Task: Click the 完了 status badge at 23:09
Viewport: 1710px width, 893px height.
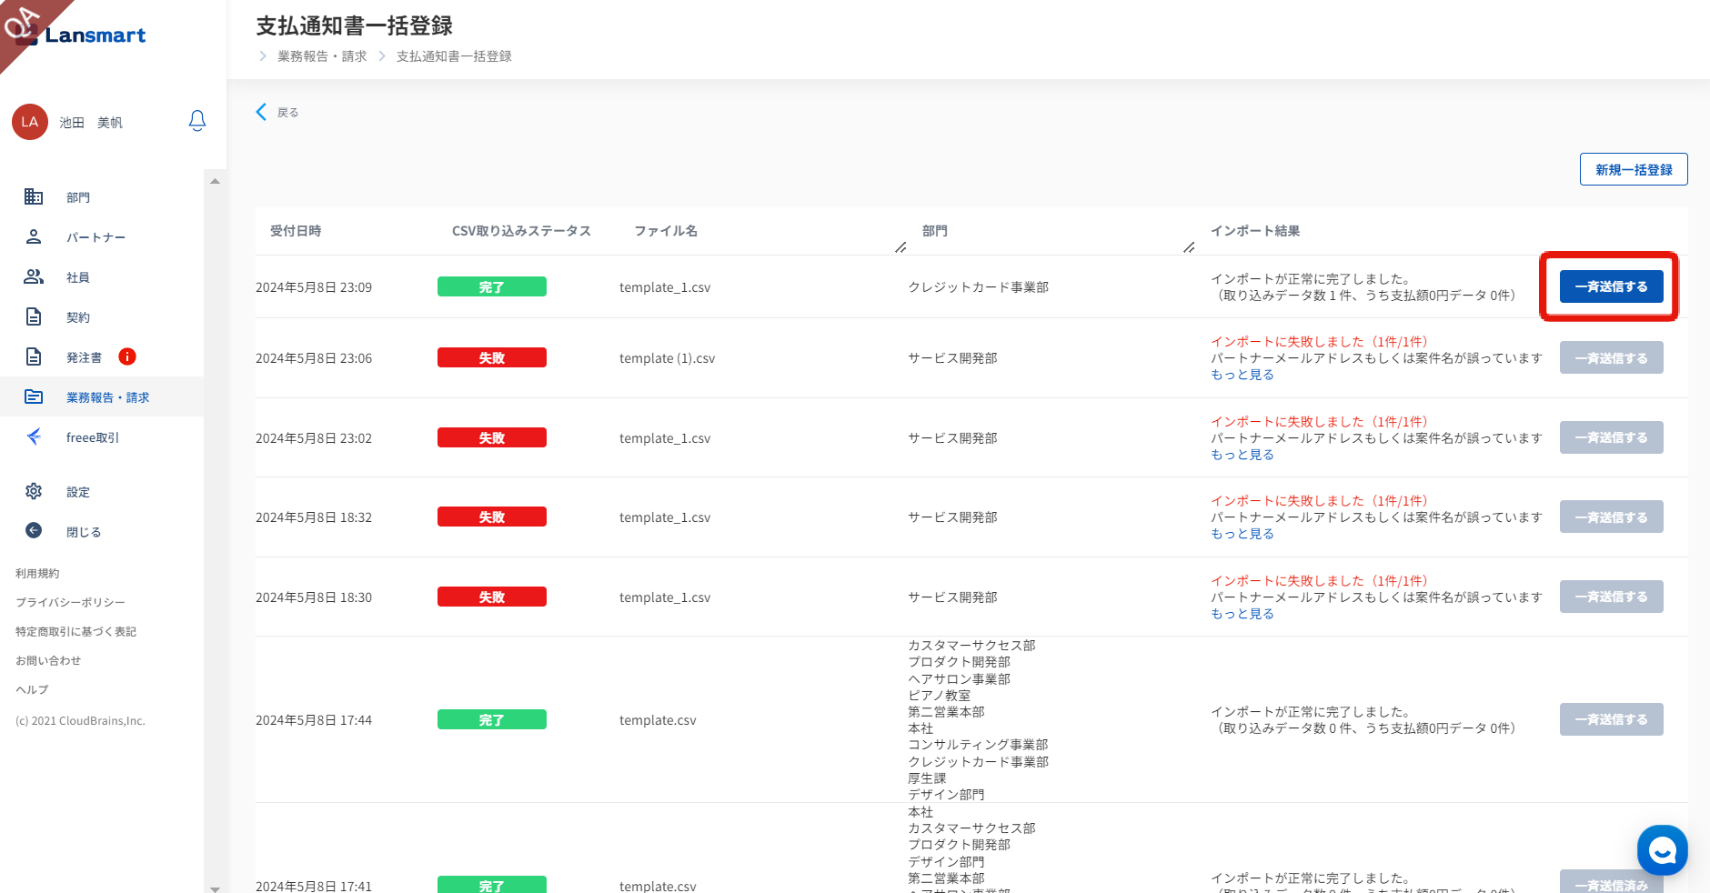Action: click(x=492, y=286)
